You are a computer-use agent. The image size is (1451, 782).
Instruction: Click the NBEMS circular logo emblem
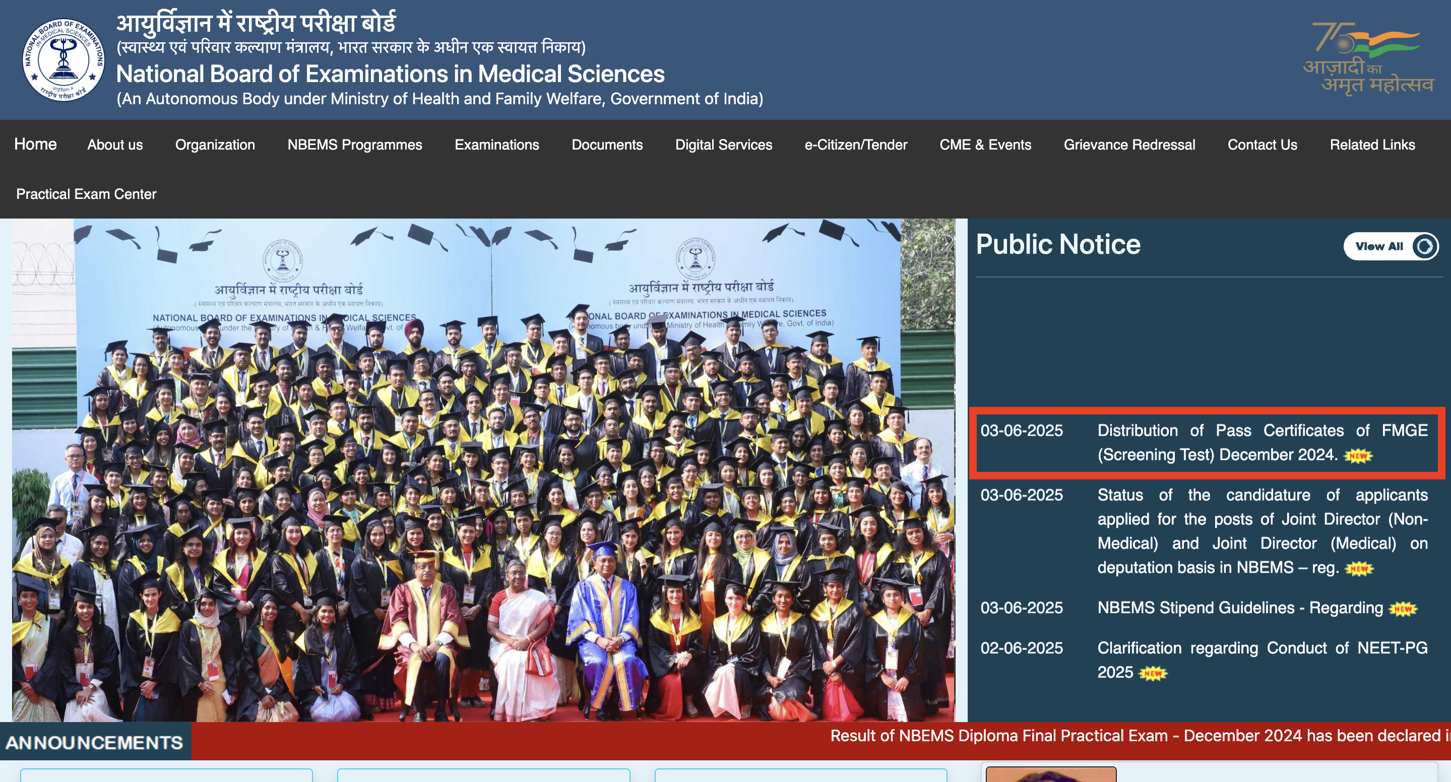(x=63, y=59)
